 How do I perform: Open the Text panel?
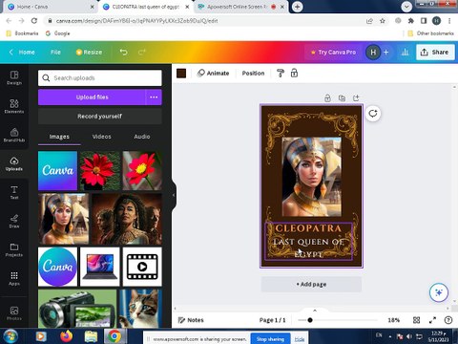click(14, 192)
